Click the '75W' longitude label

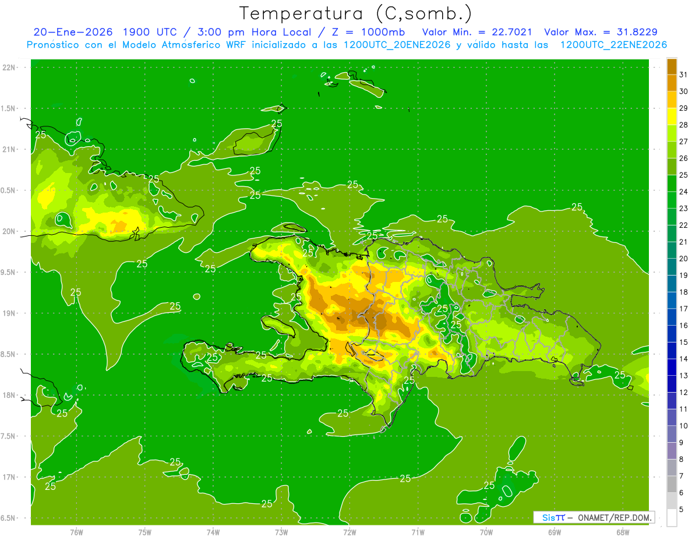point(145,532)
